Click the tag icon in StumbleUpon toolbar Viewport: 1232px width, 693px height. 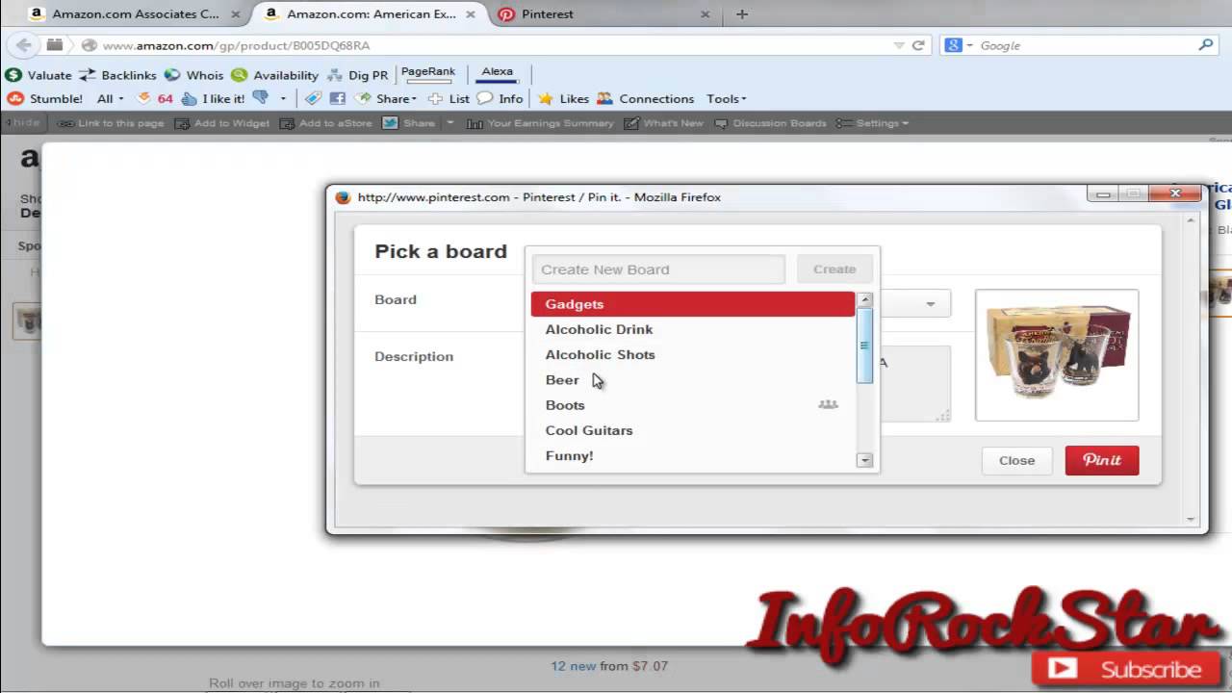[313, 98]
